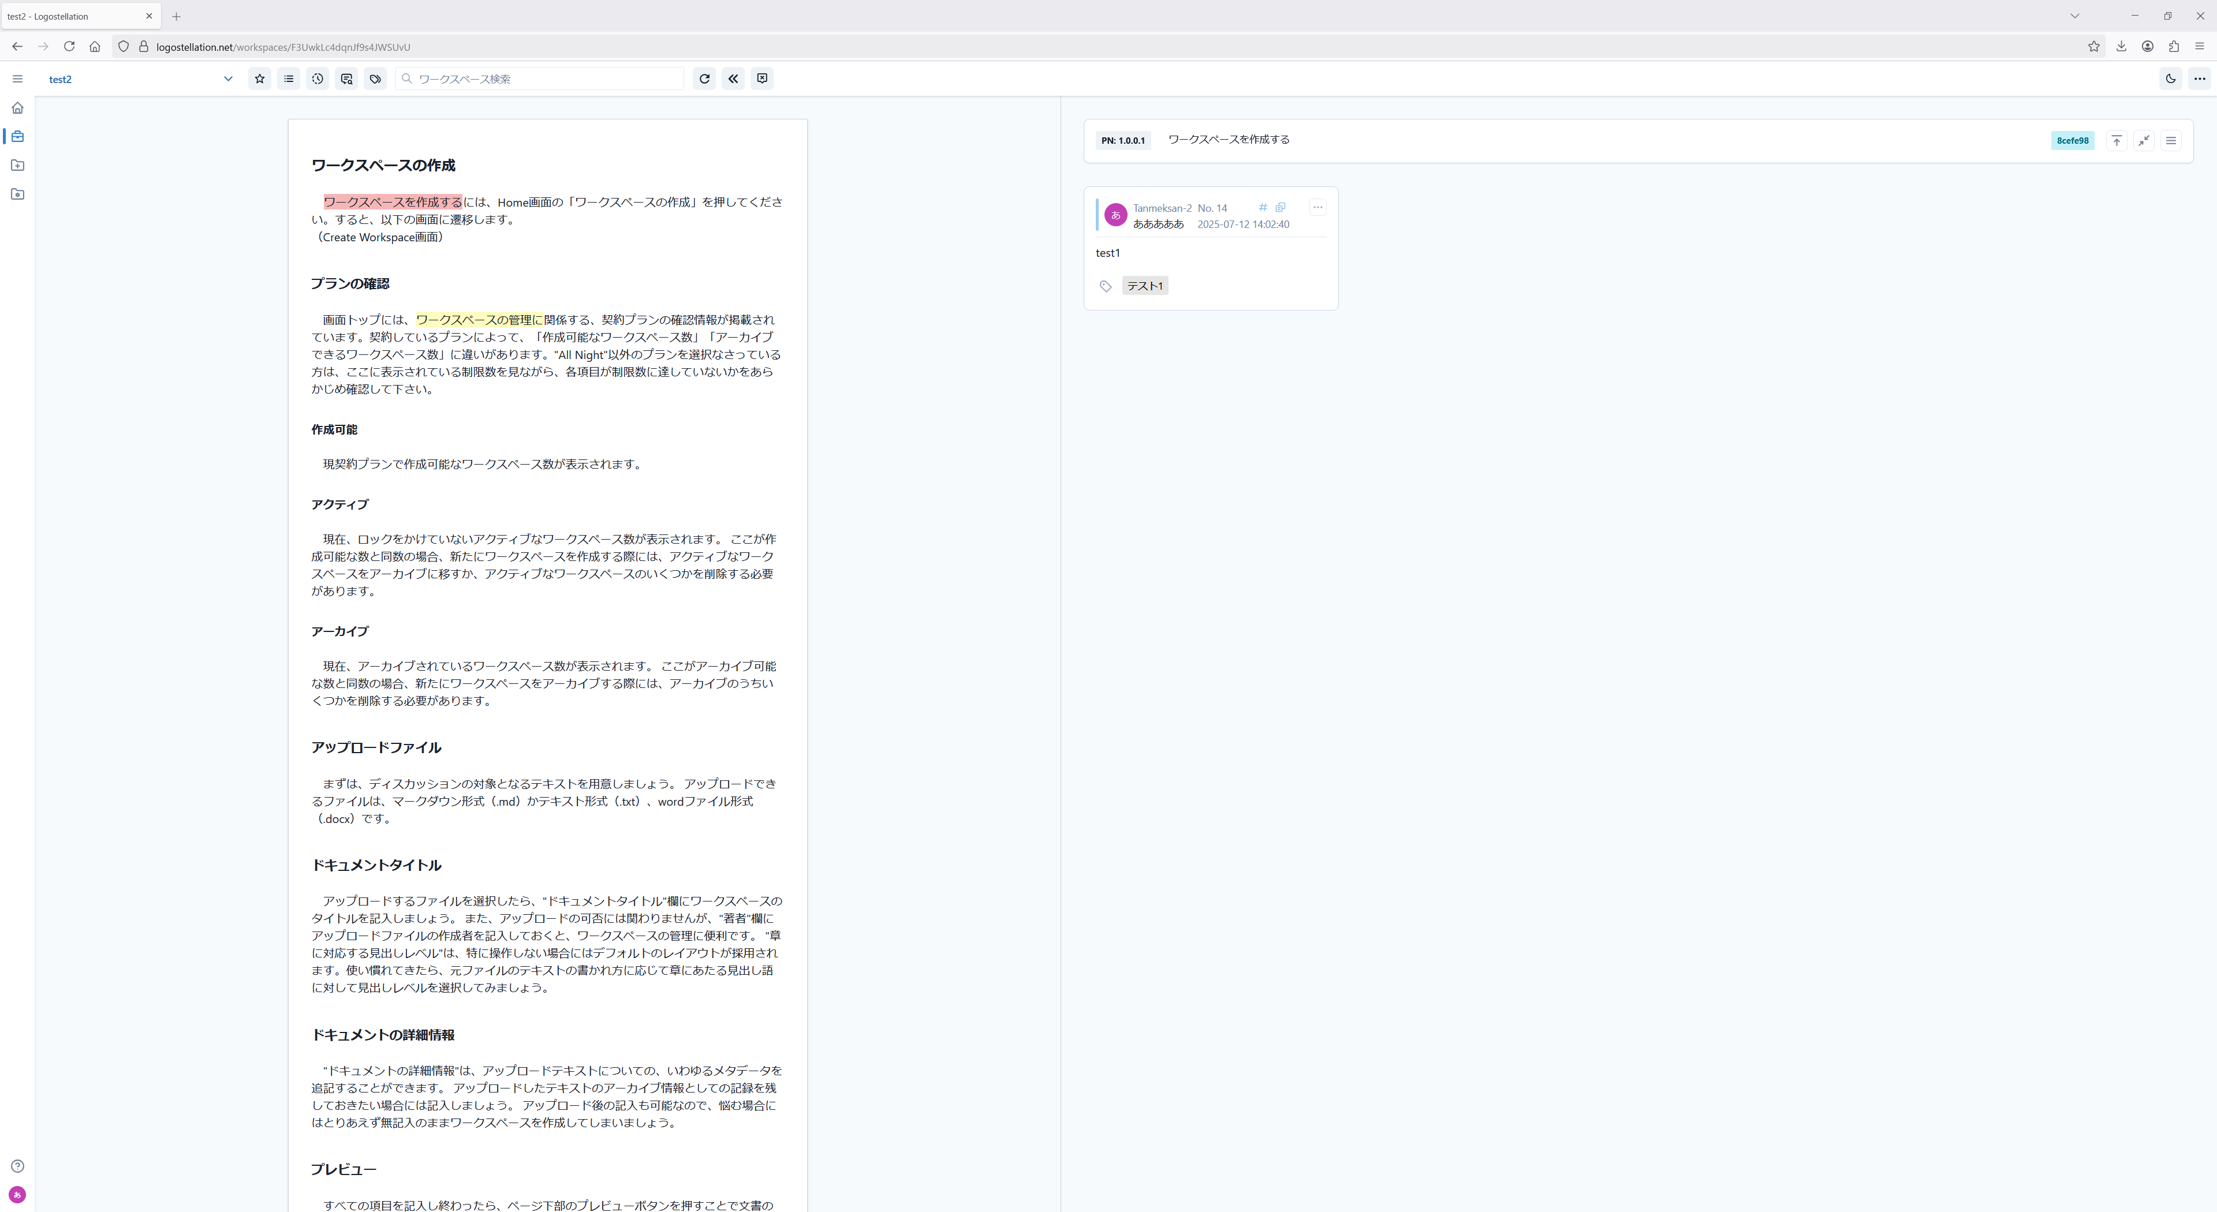Expand the test2 workspace dropdown
The height and width of the screenshot is (1212, 2217).
coord(228,78)
